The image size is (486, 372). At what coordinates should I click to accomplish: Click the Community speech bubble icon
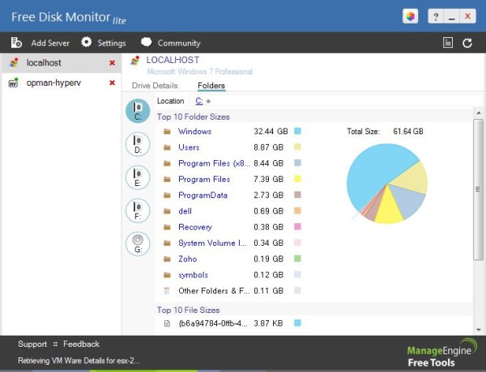147,42
